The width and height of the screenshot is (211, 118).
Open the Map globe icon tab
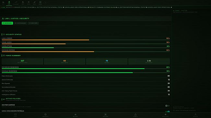(23, 3)
